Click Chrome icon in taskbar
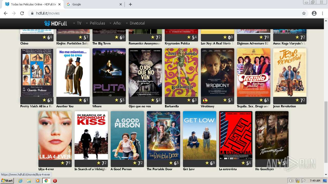This screenshot has width=328, height=184. 46,181
